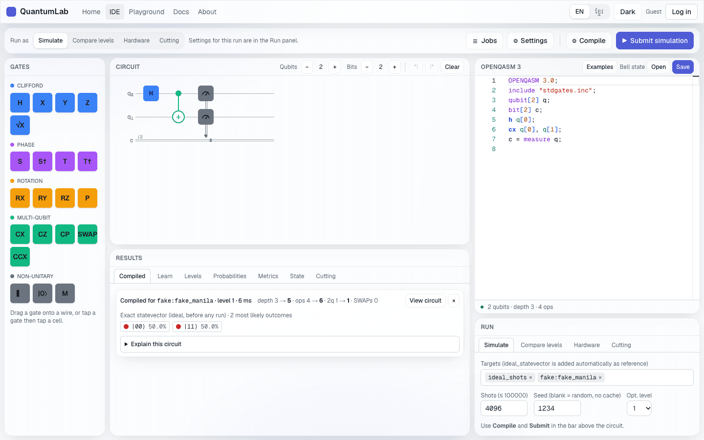Pick the S phase gate
This screenshot has width=704, height=440.
point(20,161)
